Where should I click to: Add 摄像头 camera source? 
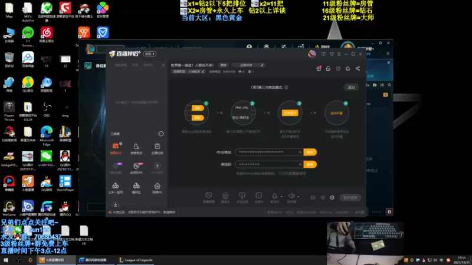tap(225, 197)
